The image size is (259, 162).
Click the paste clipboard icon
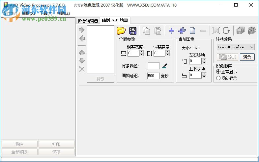tap(158, 31)
